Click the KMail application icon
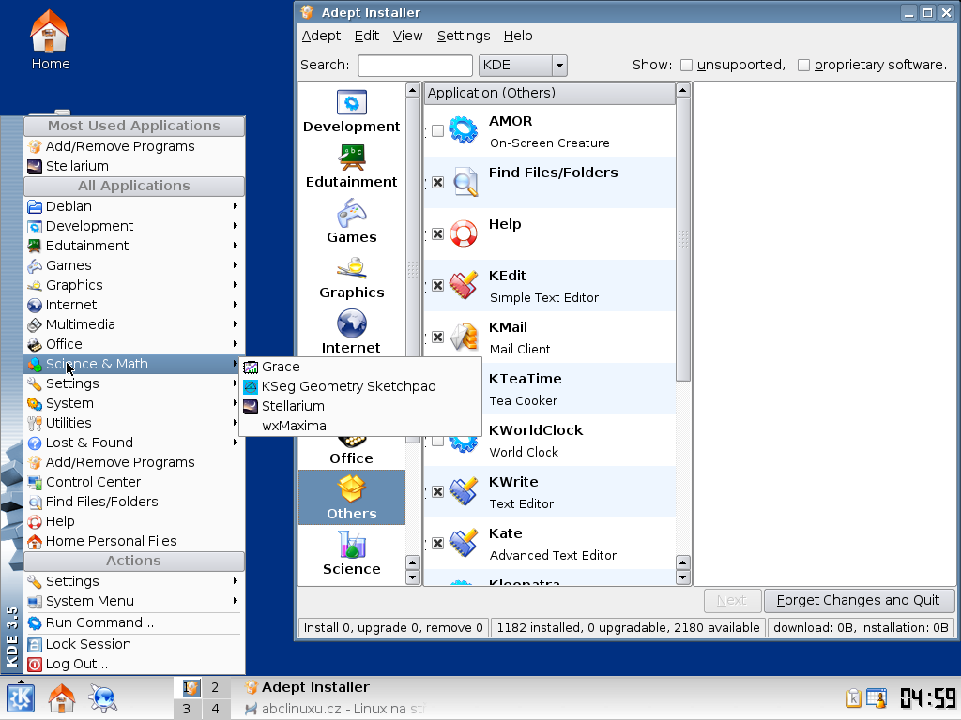Viewport: 961px width, 720px height. [464, 337]
